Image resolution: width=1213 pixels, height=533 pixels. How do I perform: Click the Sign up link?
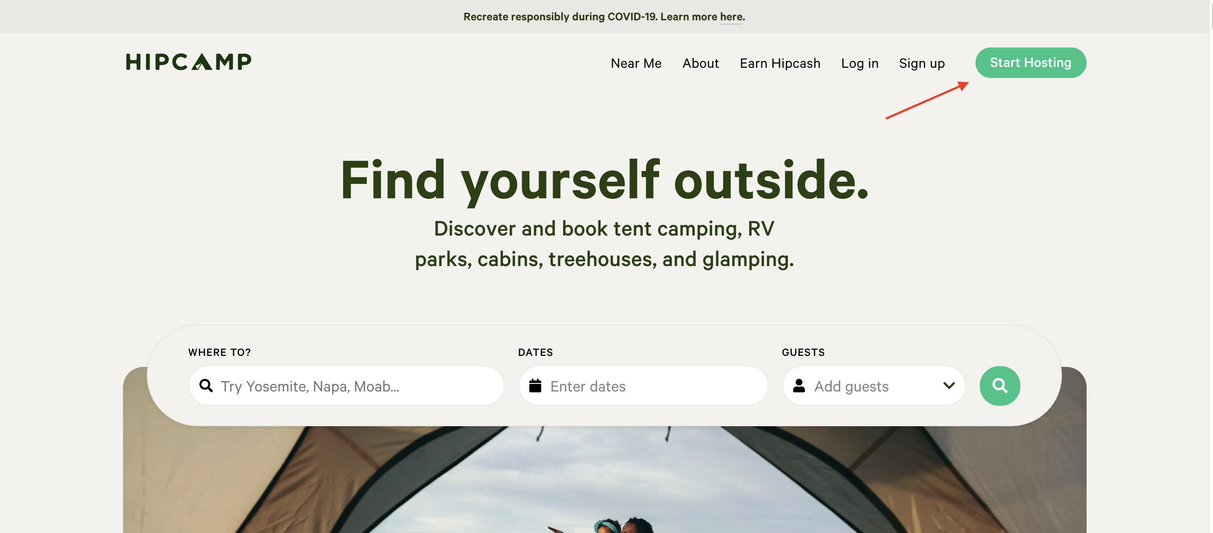[x=922, y=63]
